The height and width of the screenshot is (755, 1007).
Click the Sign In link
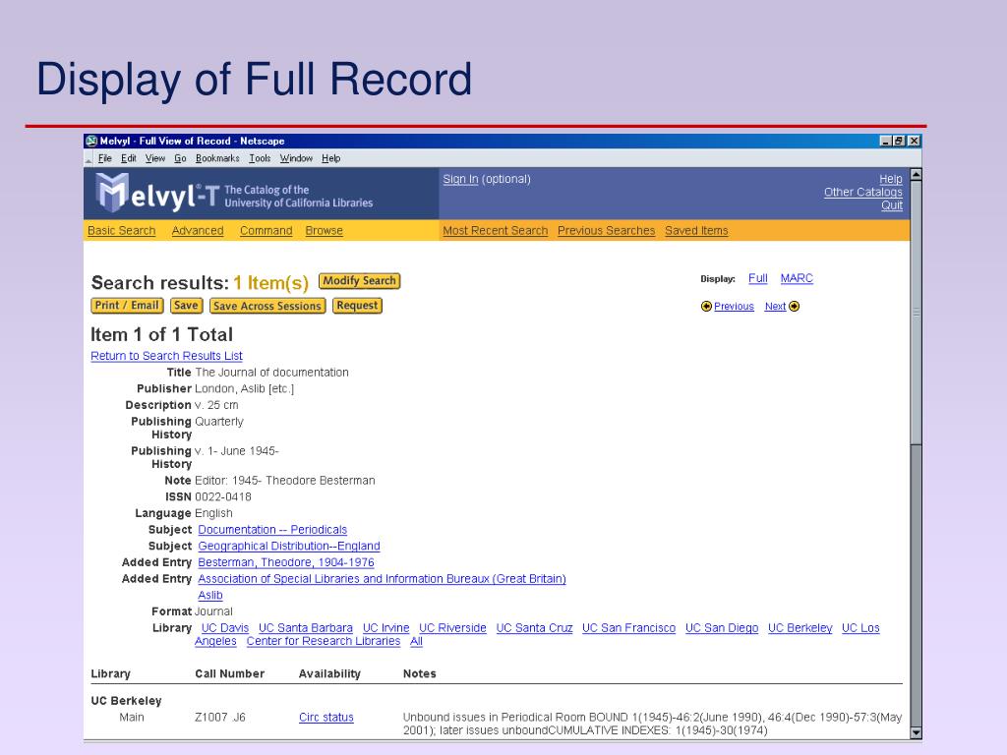[x=460, y=179]
